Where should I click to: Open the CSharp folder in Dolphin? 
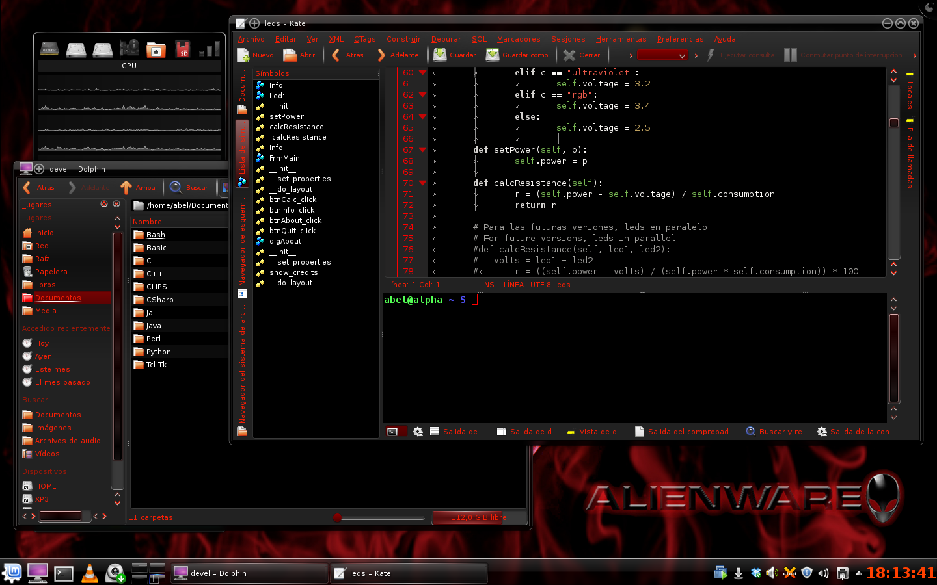(159, 300)
